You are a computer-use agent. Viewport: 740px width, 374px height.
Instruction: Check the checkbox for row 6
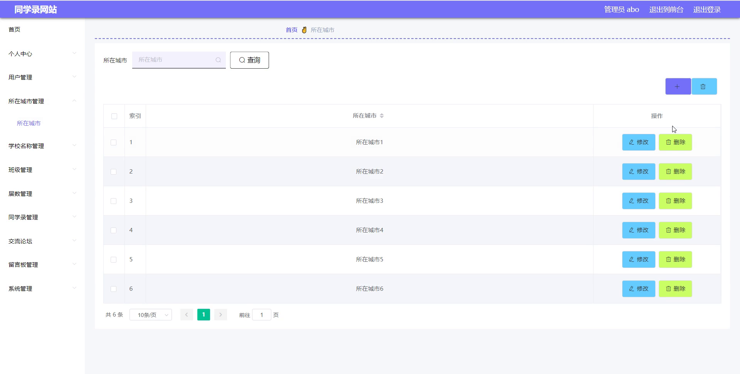113,289
